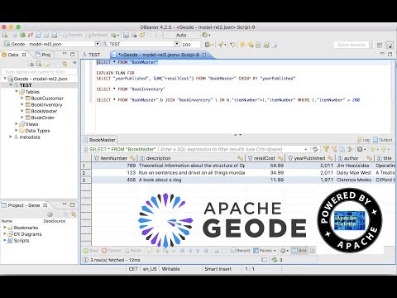The width and height of the screenshot is (397, 298).
Task: Click the navigator filter field
Action: [39, 72]
